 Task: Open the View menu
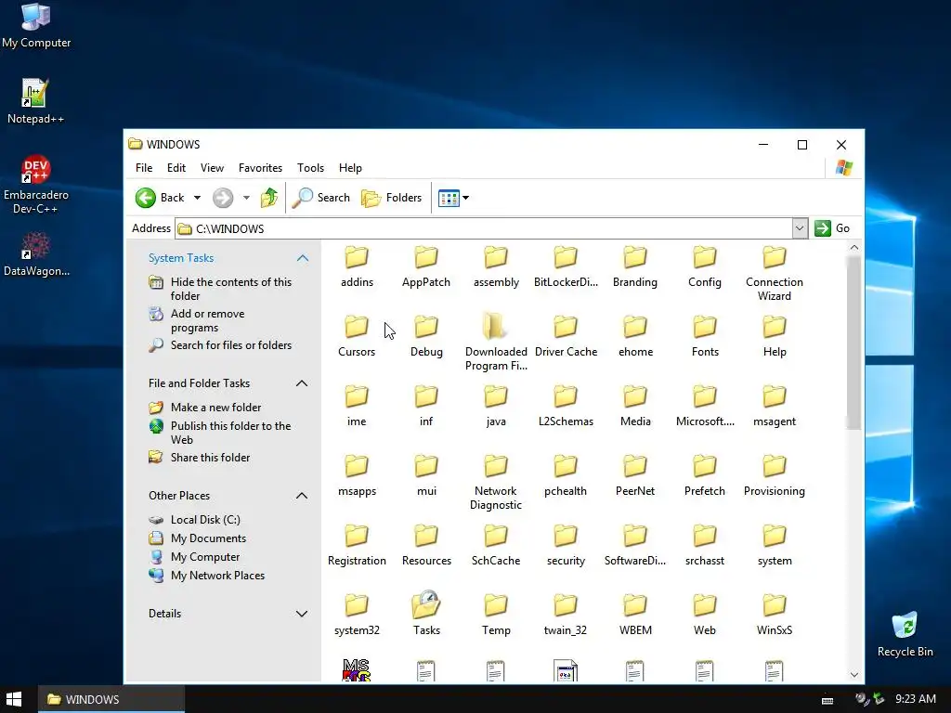pos(213,168)
